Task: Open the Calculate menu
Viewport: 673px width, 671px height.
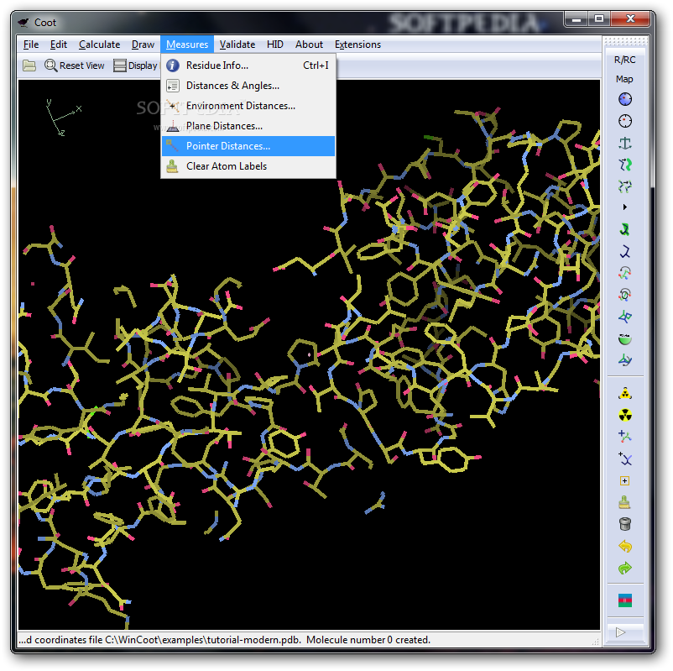Action: (x=100, y=45)
